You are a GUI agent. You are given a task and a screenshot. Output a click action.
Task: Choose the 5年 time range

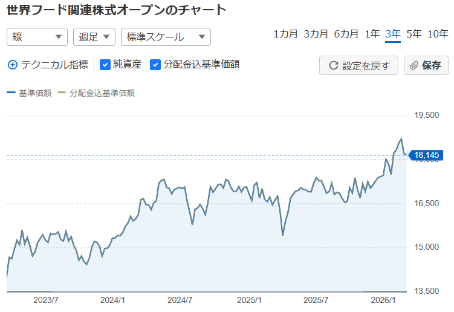(x=414, y=34)
